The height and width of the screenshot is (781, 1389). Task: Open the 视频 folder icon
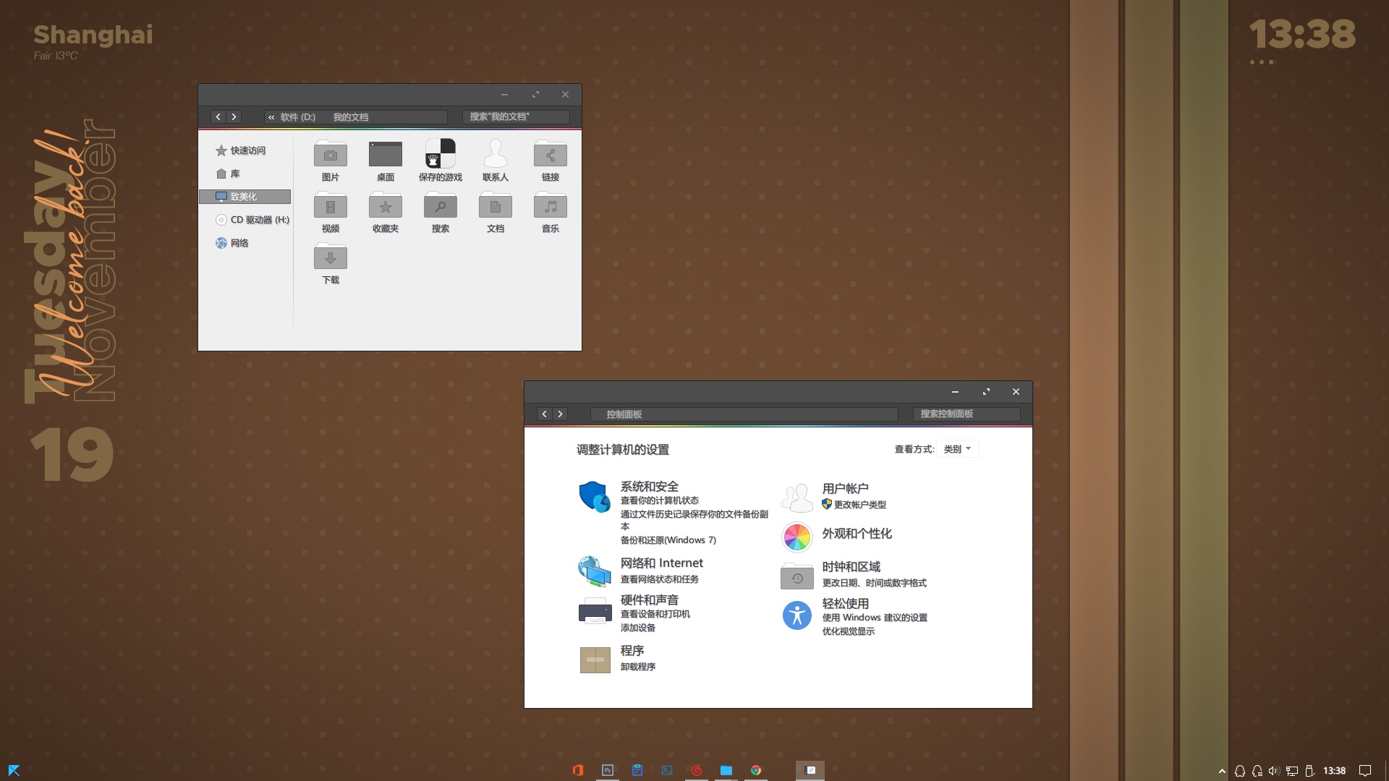click(x=331, y=206)
